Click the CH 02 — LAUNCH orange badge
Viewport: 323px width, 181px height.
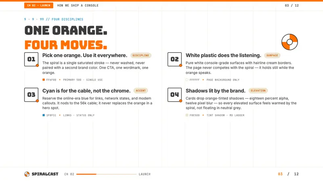(x=39, y=5)
